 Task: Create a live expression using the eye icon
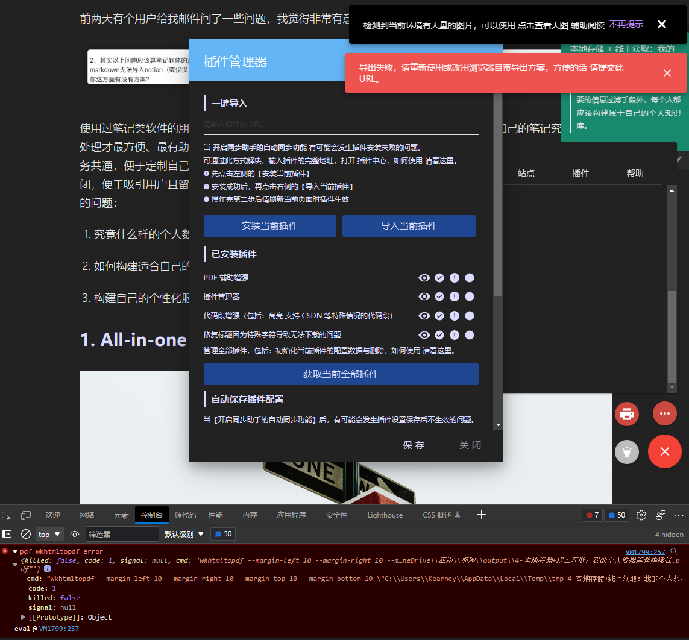(75, 533)
